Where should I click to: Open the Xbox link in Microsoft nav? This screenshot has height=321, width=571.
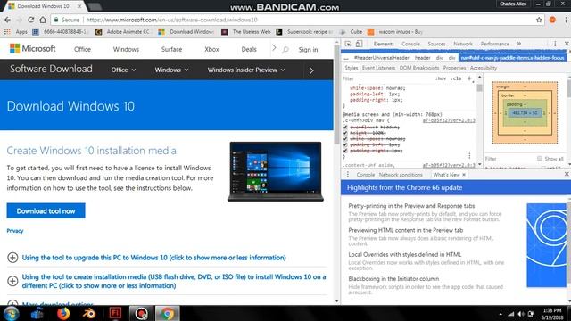[x=211, y=49]
